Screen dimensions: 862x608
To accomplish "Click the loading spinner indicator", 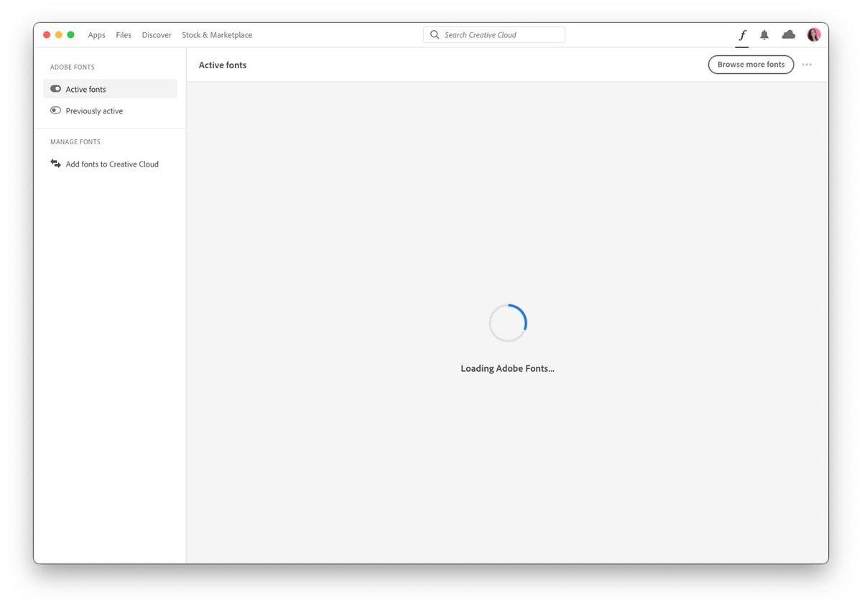I will (x=508, y=323).
